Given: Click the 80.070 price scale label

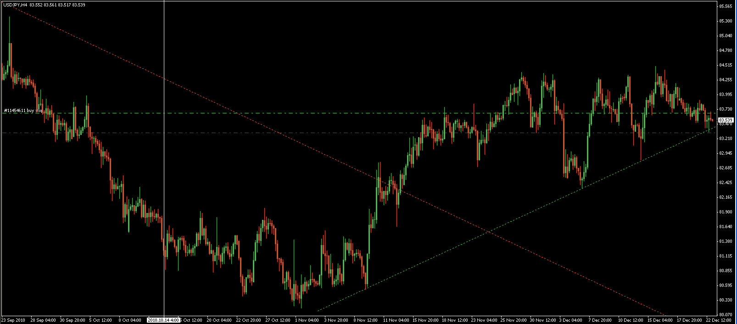Looking at the screenshot, I should 726,314.
